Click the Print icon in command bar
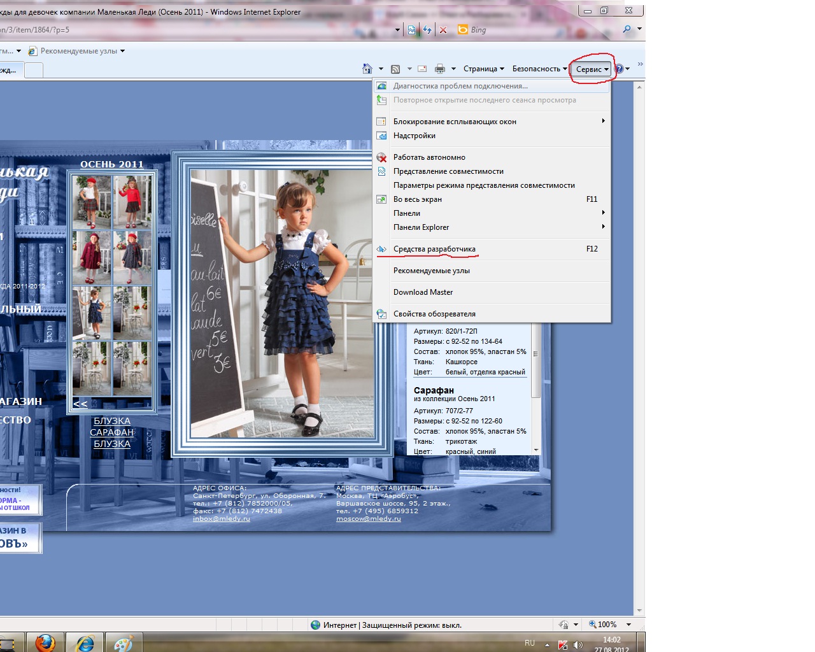The height and width of the screenshot is (652, 815). tap(439, 69)
